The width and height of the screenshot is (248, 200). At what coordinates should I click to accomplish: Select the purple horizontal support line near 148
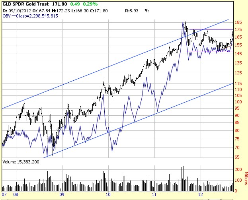210,51
